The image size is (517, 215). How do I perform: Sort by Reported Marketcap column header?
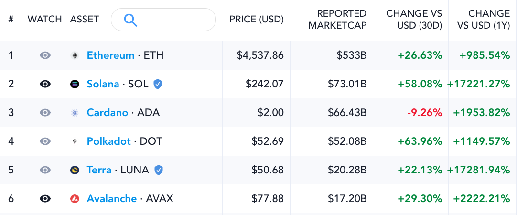coord(337,20)
